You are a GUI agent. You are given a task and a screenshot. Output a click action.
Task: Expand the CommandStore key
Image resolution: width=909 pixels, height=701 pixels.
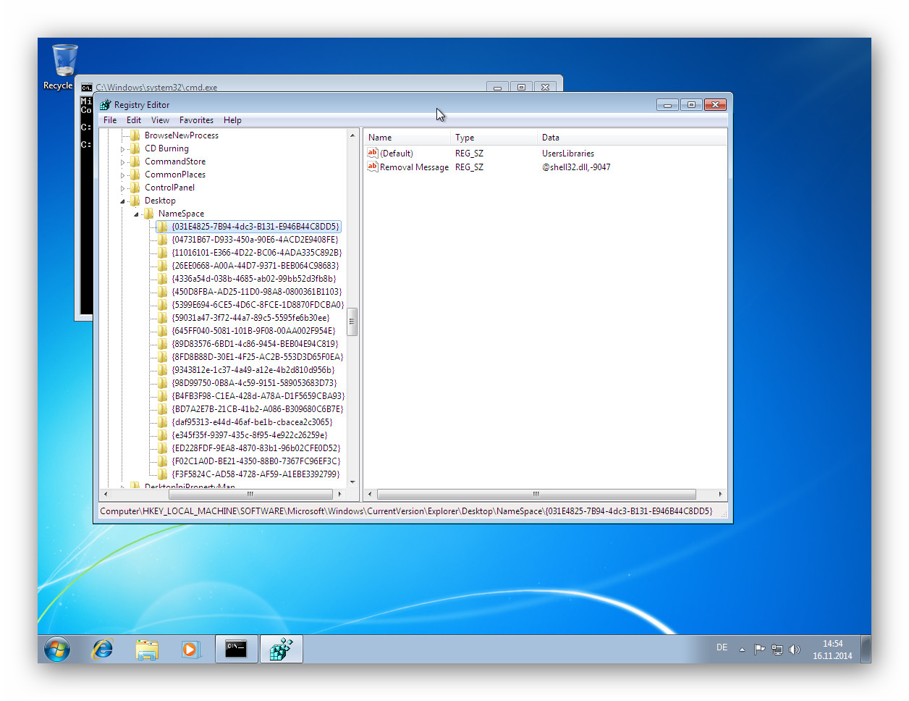point(122,162)
